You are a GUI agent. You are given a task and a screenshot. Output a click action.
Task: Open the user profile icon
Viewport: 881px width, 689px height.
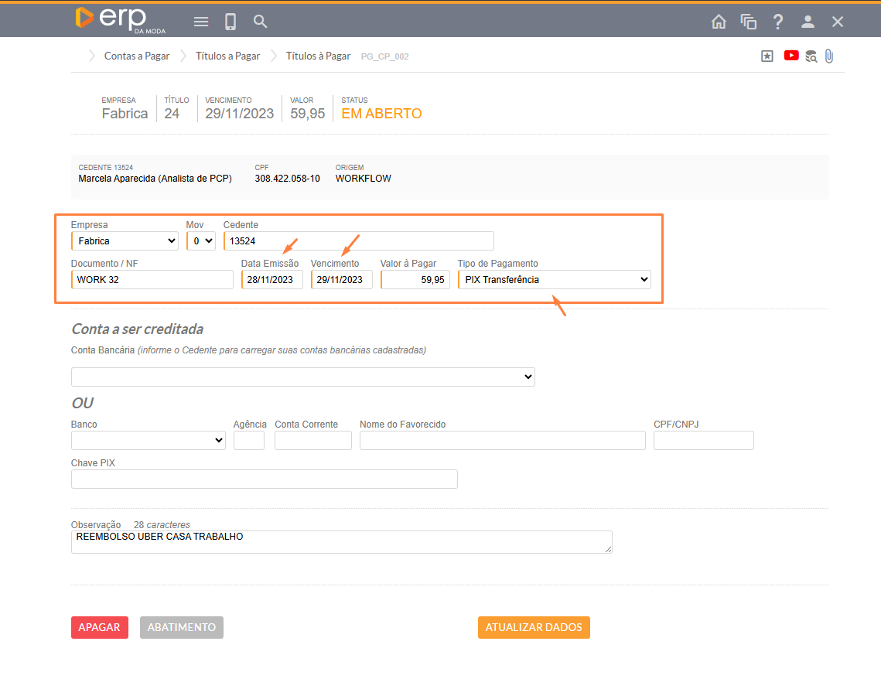pyautogui.click(x=808, y=22)
